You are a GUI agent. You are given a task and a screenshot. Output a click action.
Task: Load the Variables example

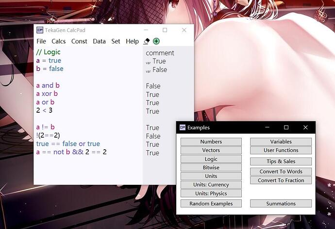pos(281,141)
